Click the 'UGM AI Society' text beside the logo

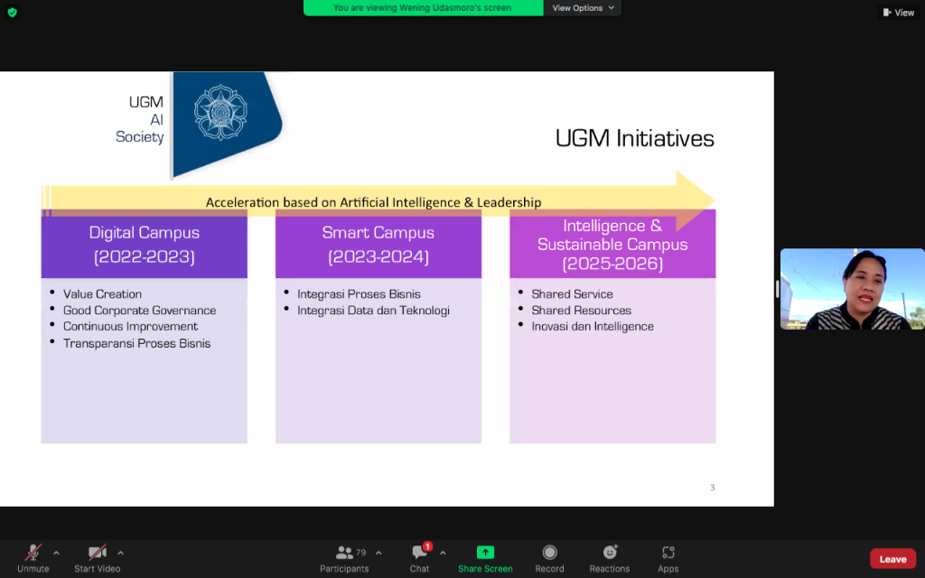(x=140, y=119)
